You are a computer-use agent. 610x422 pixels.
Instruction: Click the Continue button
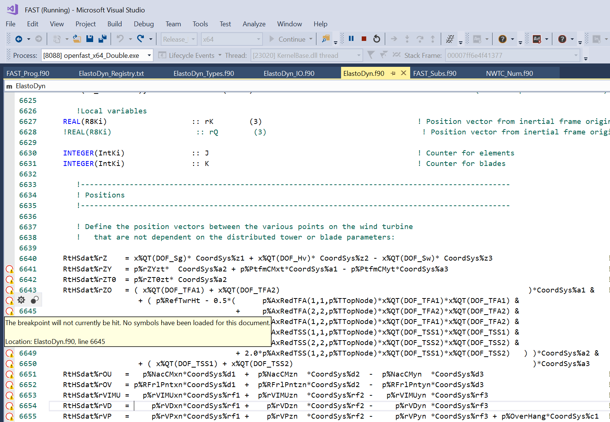(291, 39)
